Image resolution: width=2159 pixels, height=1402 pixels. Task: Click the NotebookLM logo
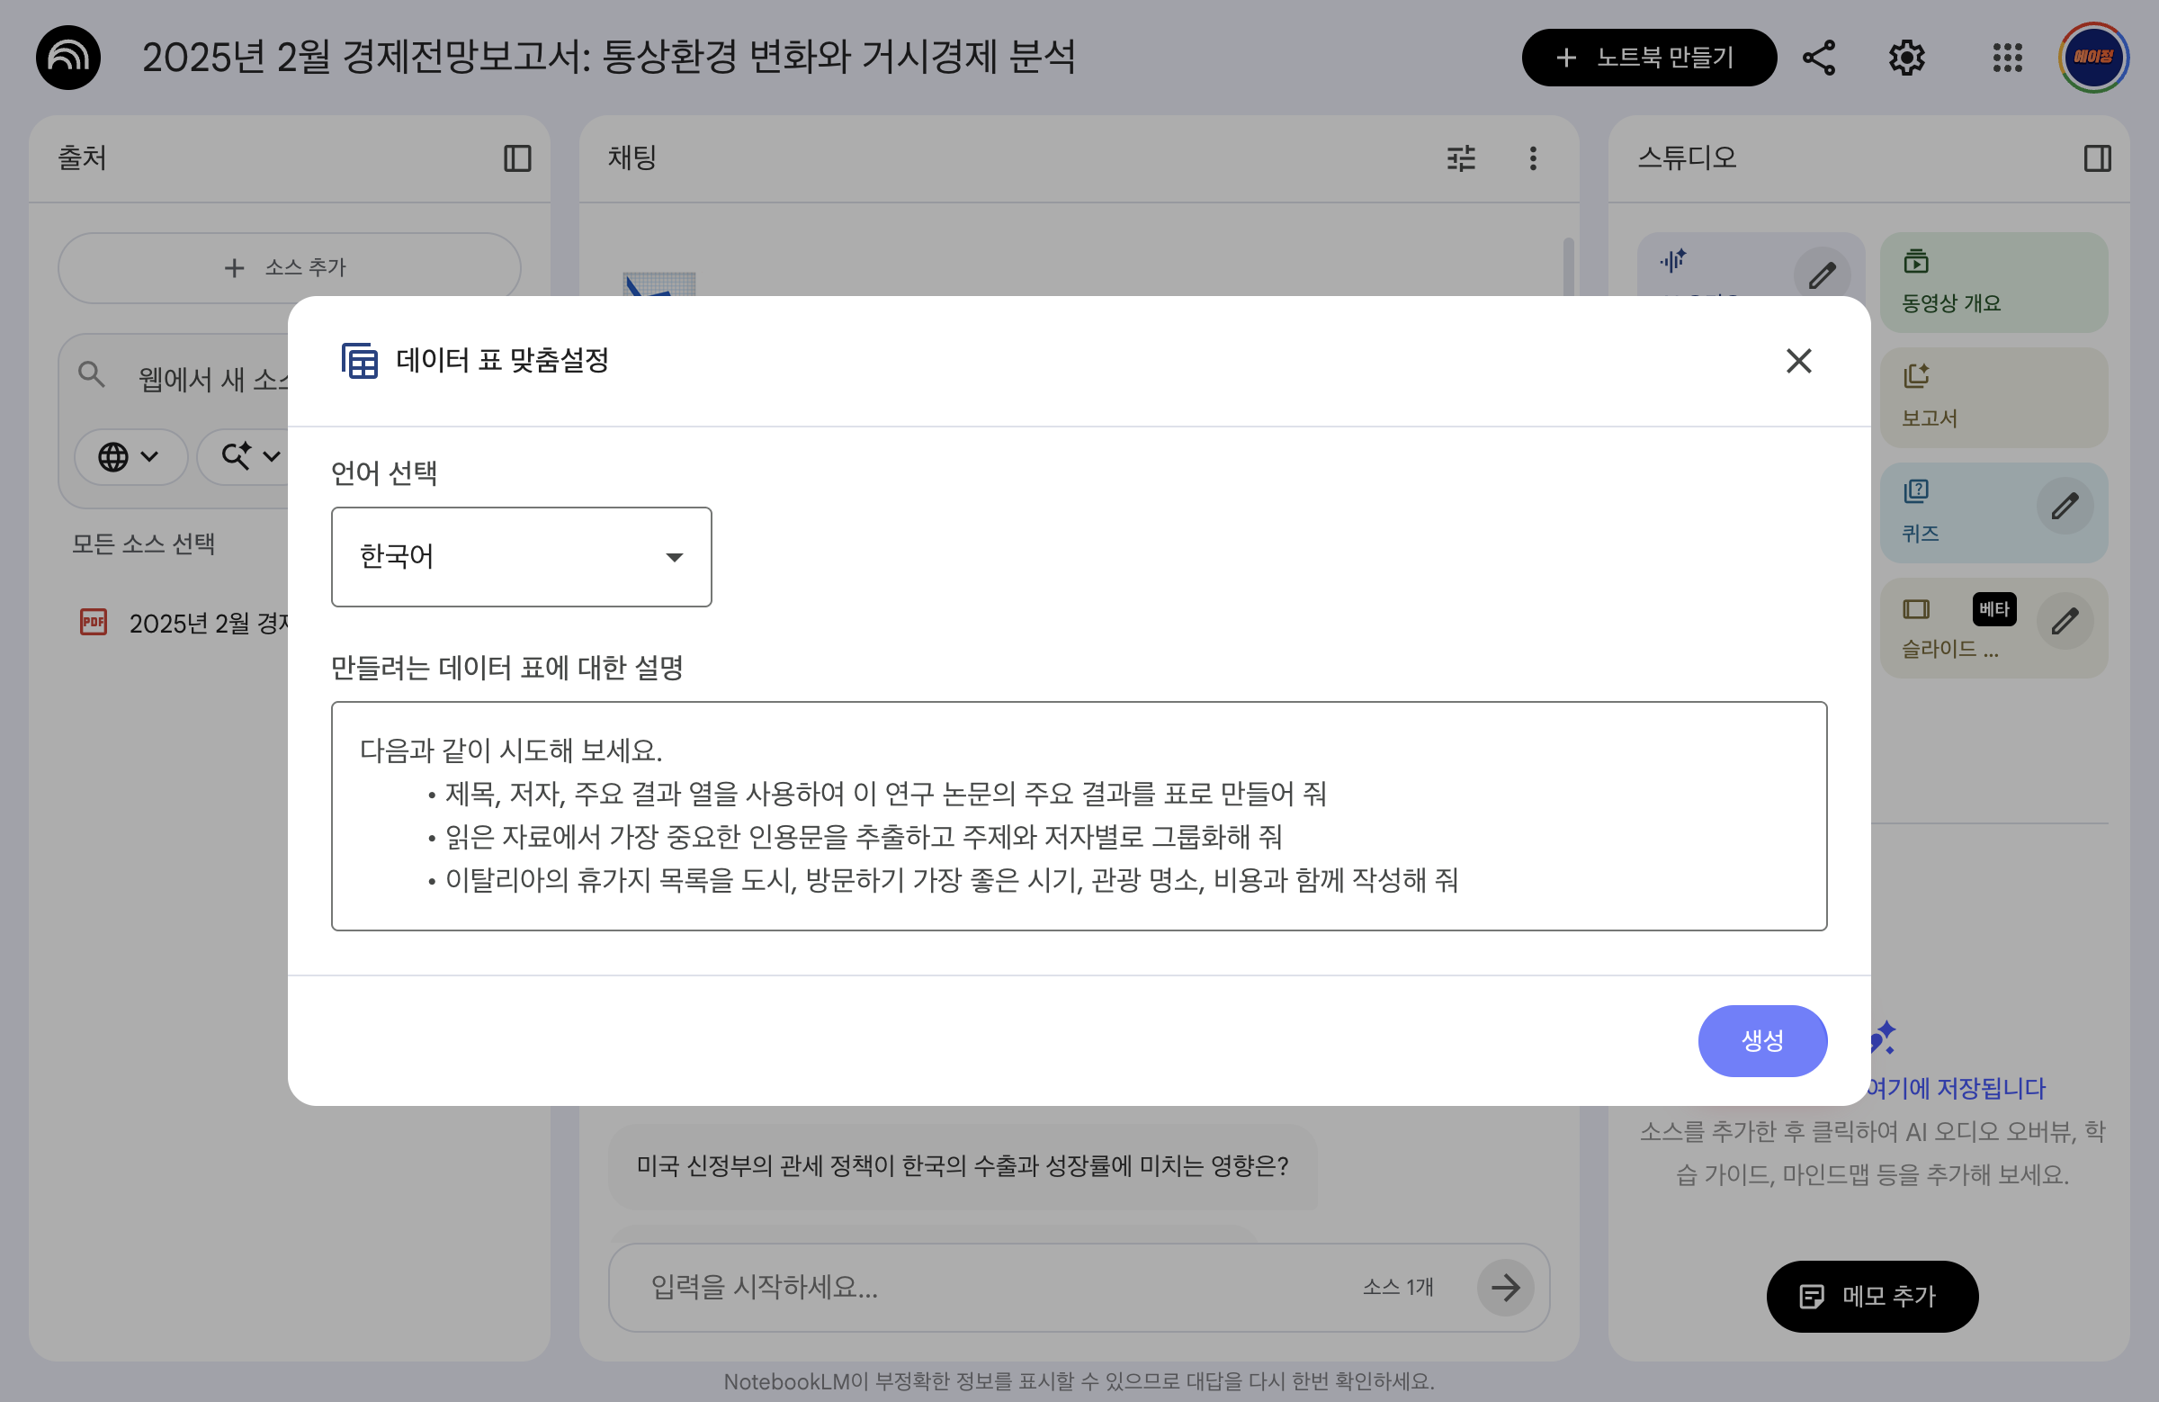[67, 57]
